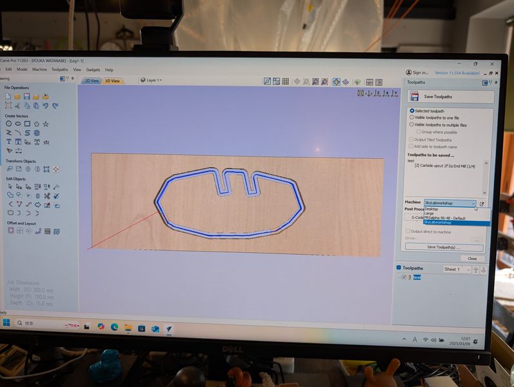Select the 'test' toolpath in the list

coord(417,277)
